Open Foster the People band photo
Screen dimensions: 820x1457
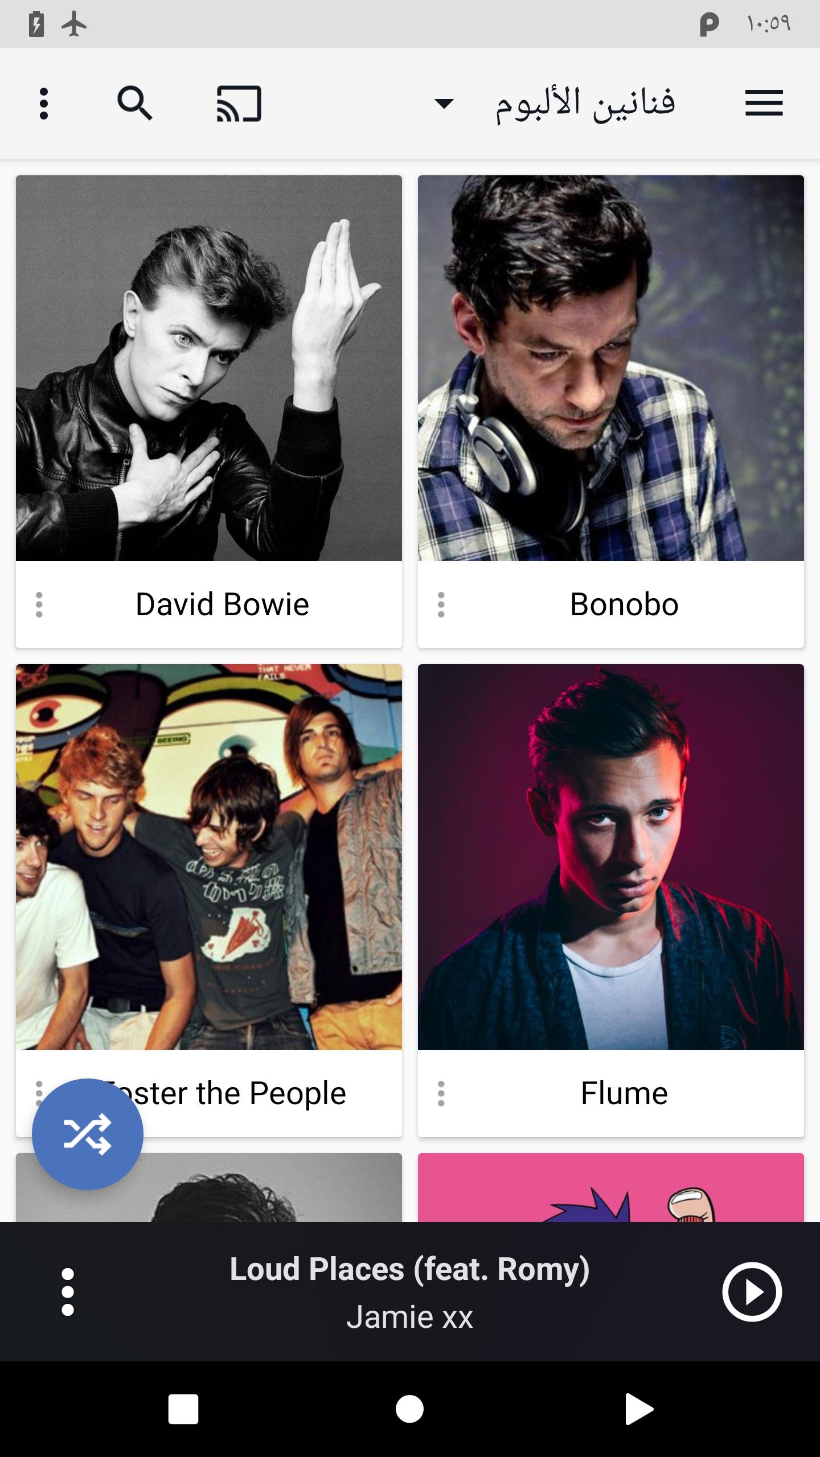point(209,857)
